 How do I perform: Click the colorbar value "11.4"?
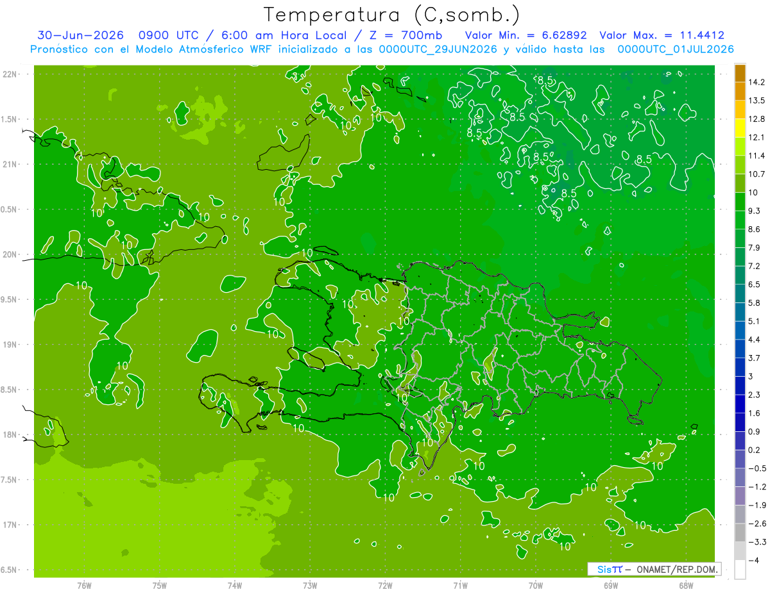point(757,156)
